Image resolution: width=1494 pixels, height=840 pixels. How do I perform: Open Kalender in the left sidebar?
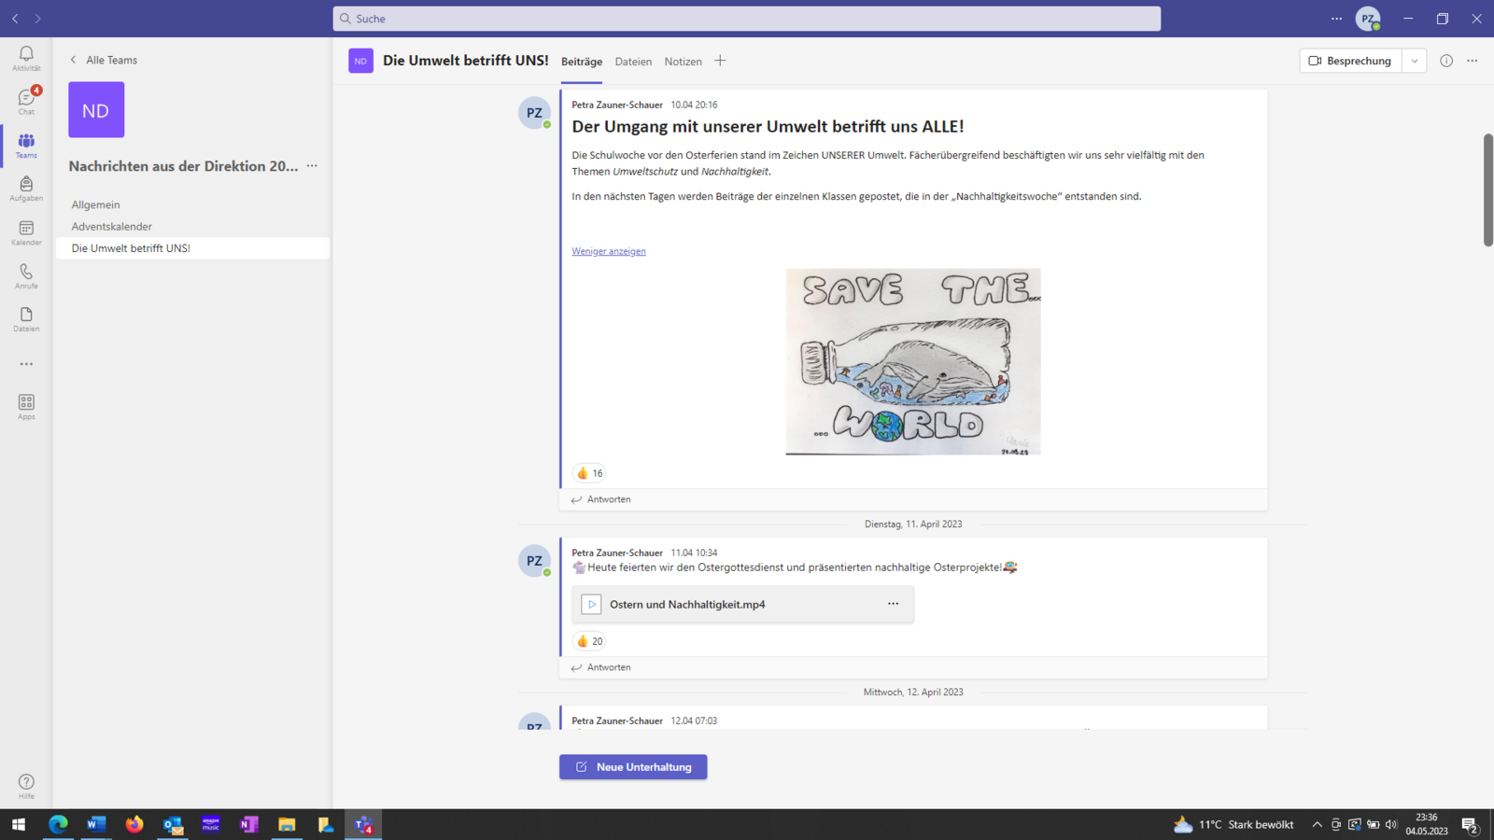tap(26, 231)
